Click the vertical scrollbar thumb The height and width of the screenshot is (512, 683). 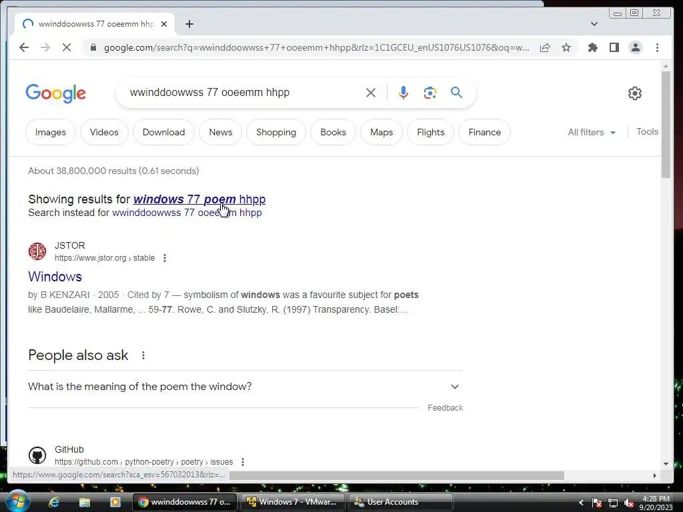(666, 125)
